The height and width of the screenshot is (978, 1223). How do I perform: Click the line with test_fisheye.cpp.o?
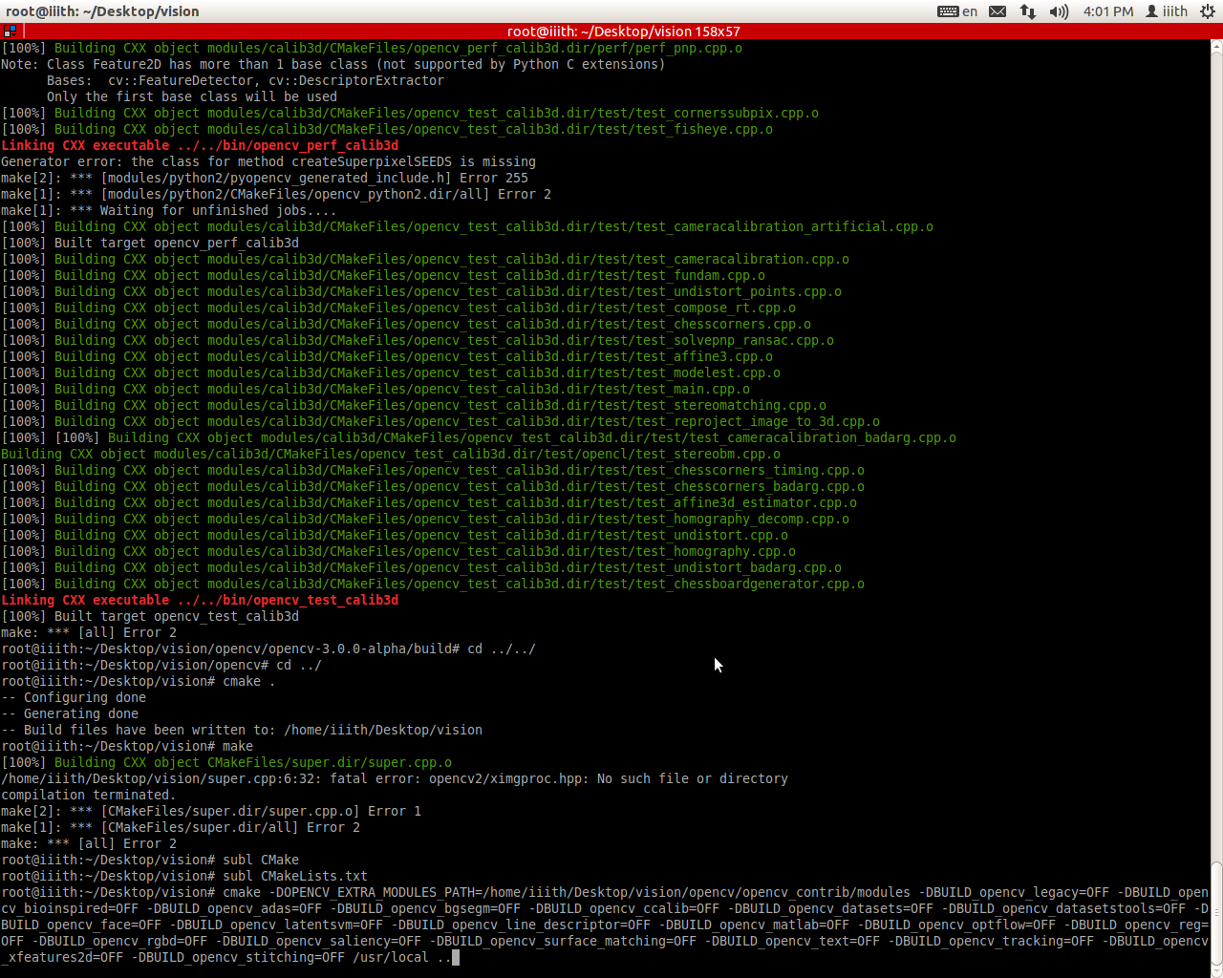[x=387, y=129]
